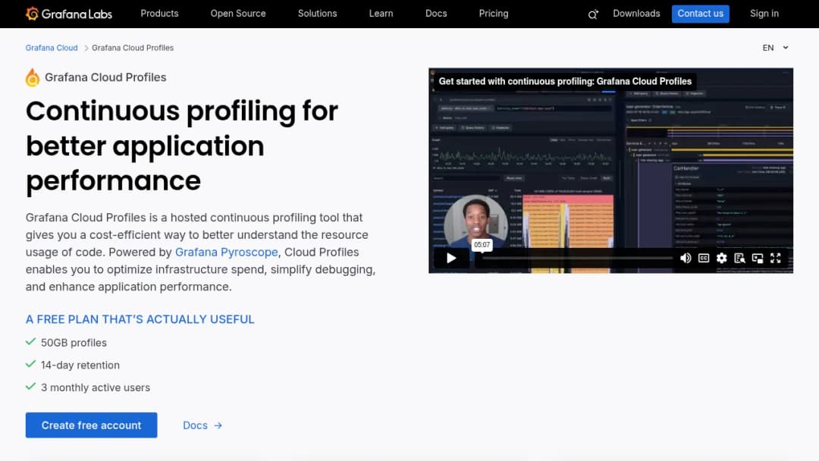The height and width of the screenshot is (461, 819).
Task: Enter fullscreen on the video
Action: pos(775,258)
